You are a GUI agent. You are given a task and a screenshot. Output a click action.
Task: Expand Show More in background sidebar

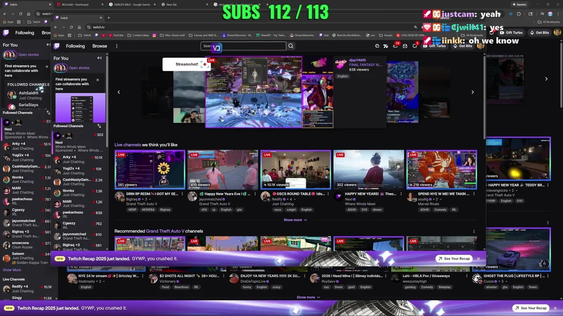click(x=12, y=270)
